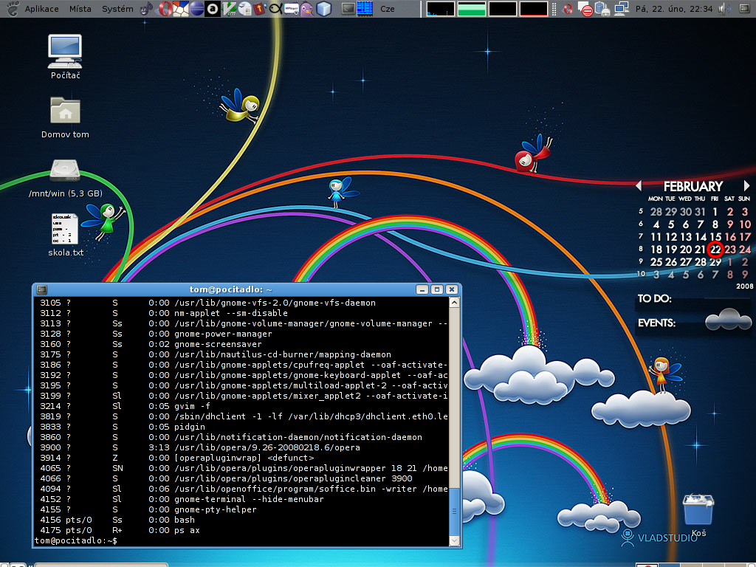The height and width of the screenshot is (567, 756).
Task: Launch Opera from the top panel launchers
Action: pyautogui.click(x=165, y=9)
